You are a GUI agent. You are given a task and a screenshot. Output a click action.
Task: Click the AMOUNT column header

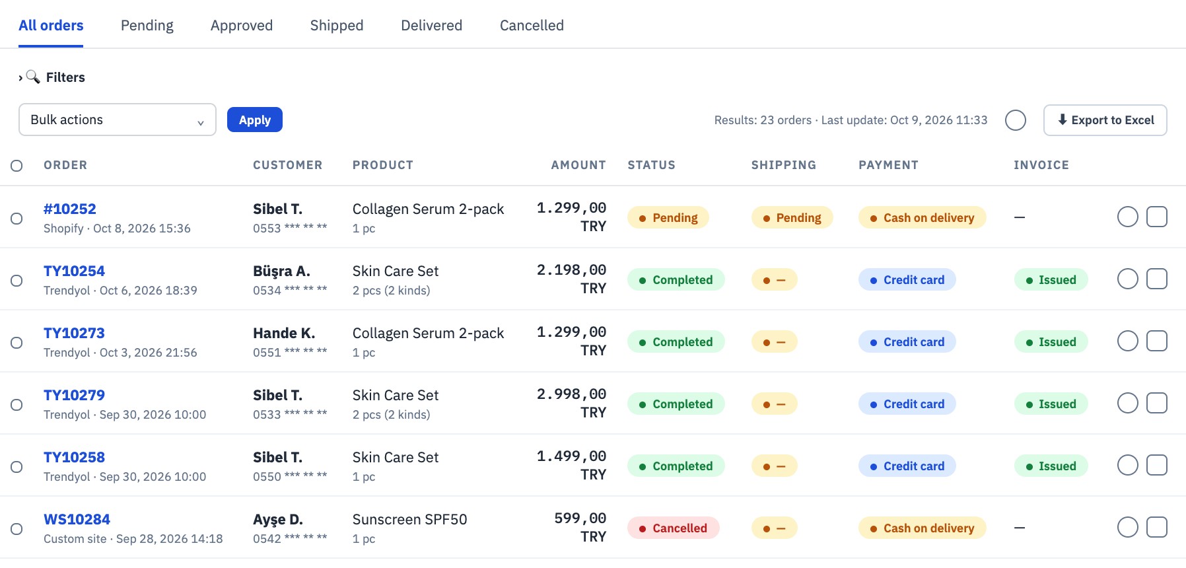[x=578, y=165]
